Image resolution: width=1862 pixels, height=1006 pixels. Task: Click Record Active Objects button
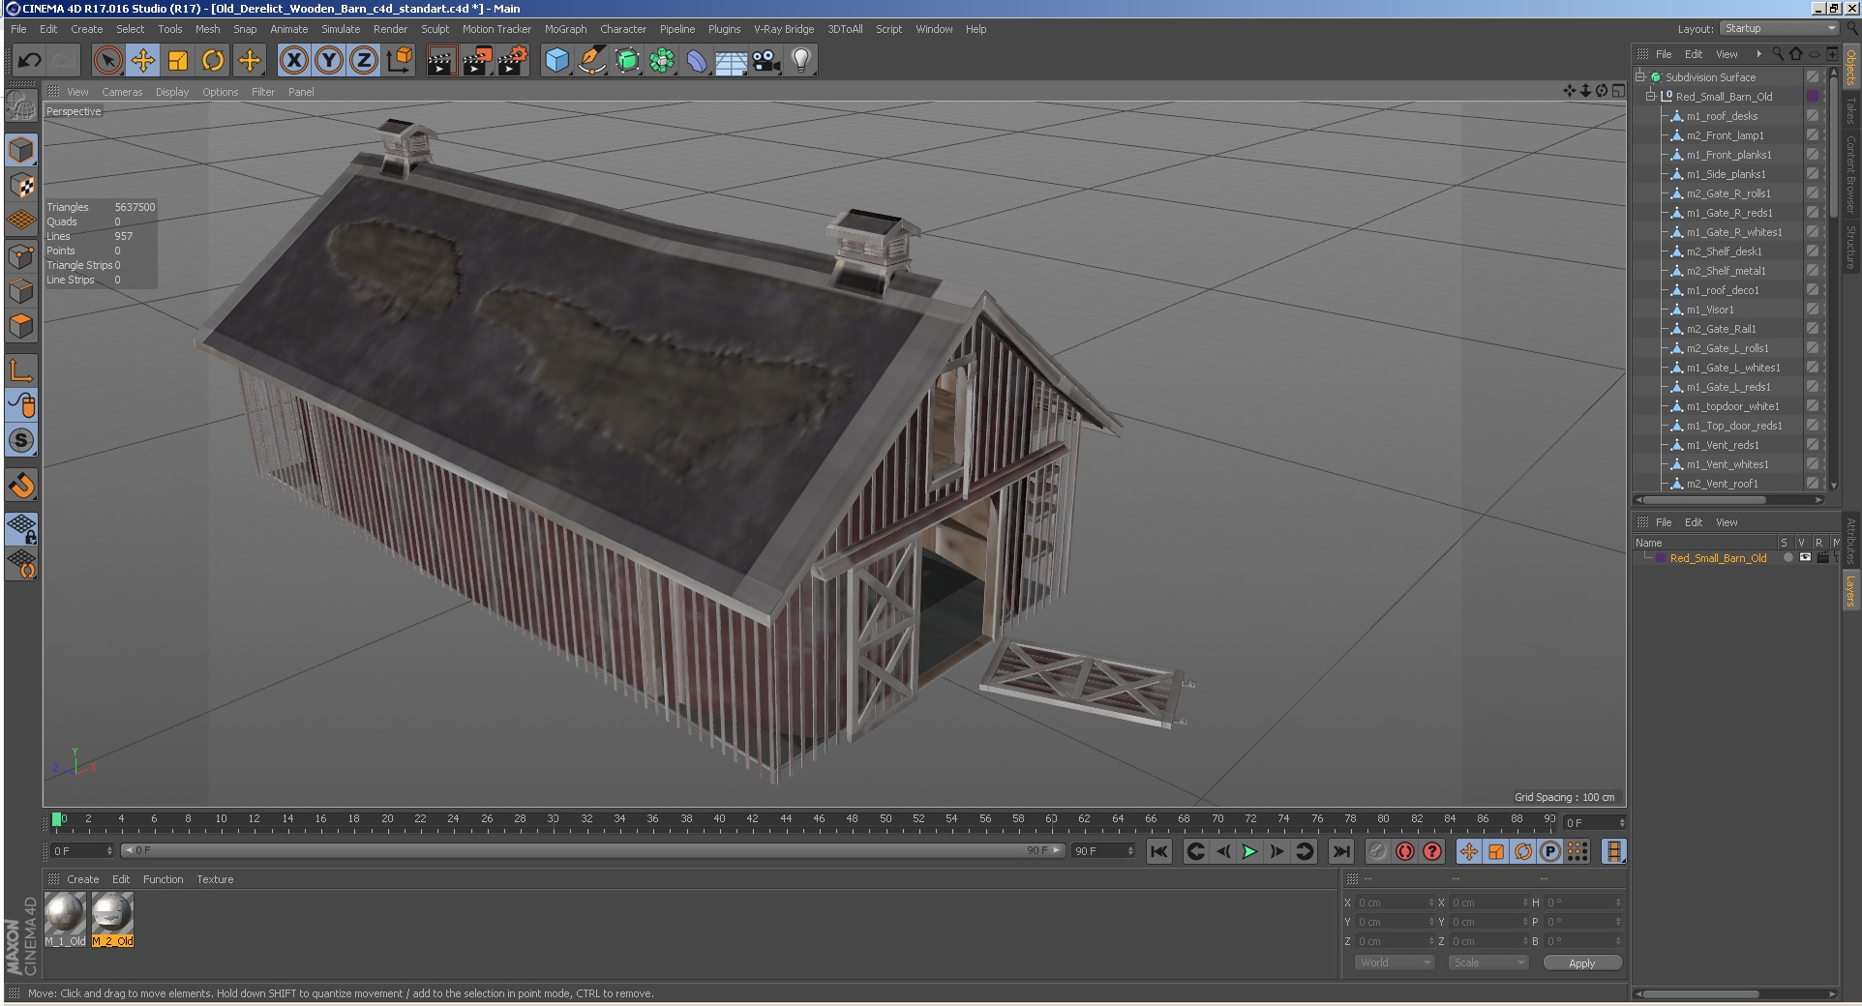click(1378, 851)
